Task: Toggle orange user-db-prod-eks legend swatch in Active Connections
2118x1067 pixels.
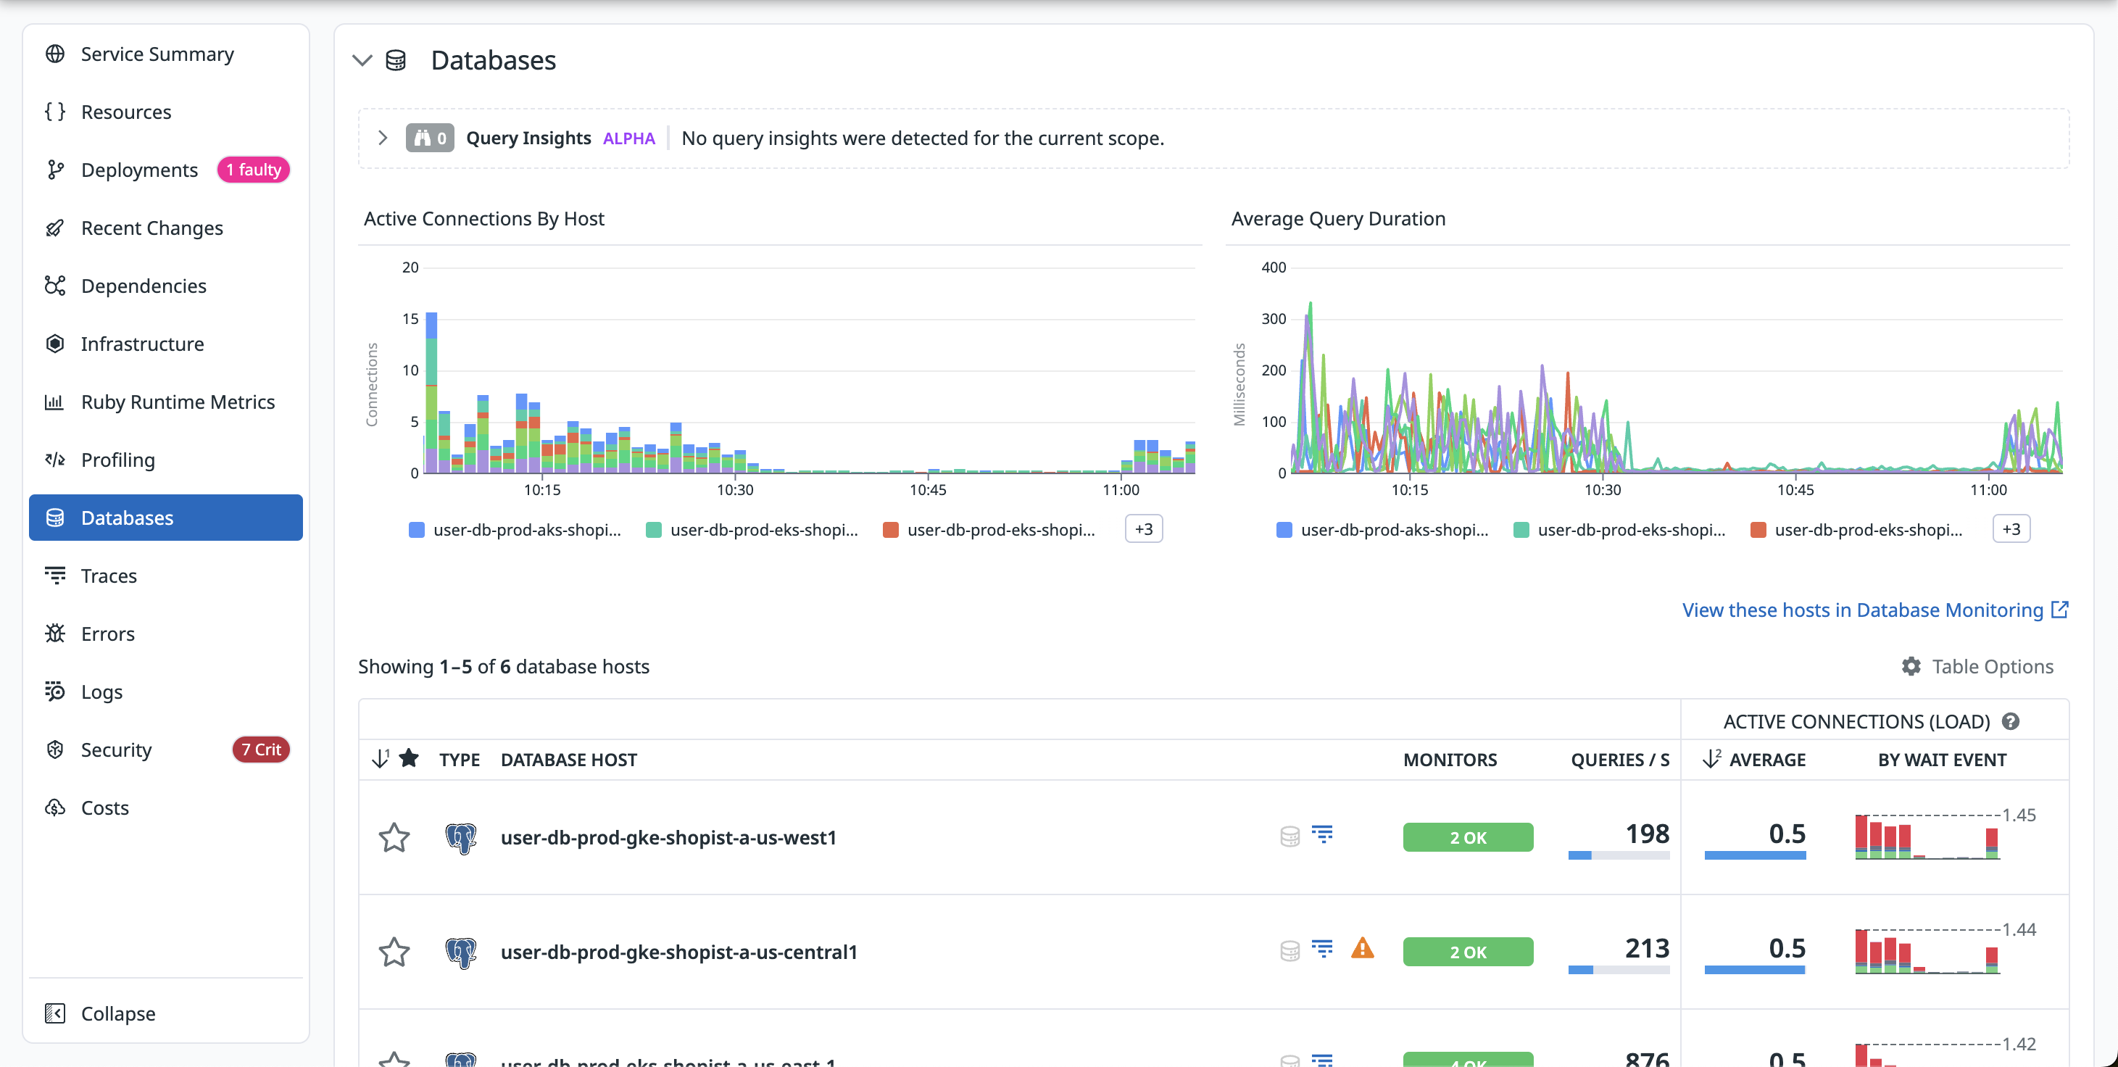Action: coord(890,530)
